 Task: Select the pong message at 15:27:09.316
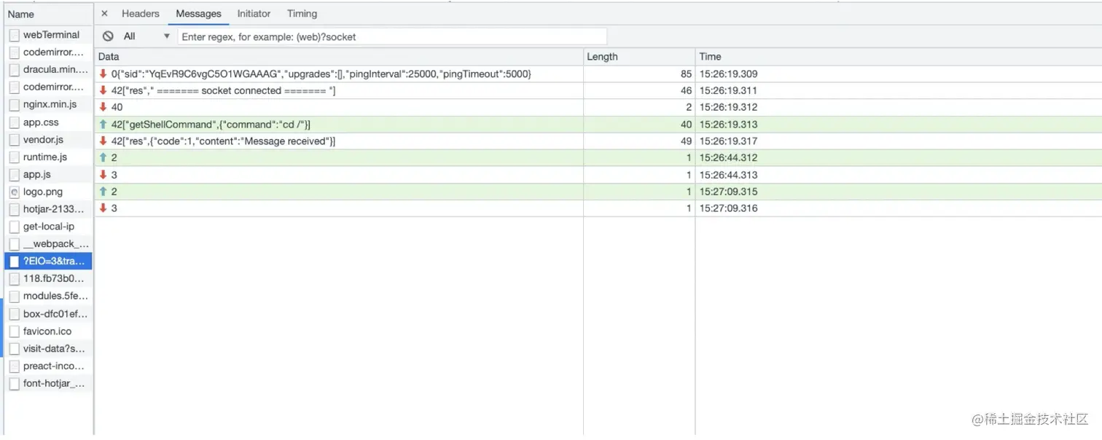pos(598,208)
